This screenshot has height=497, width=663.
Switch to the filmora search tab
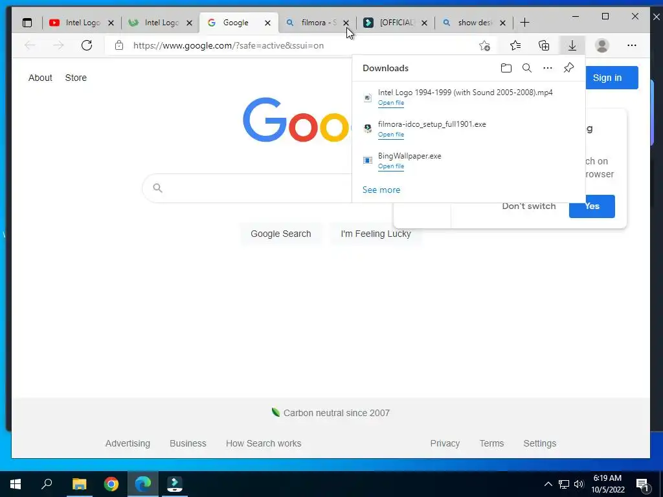pos(317,23)
